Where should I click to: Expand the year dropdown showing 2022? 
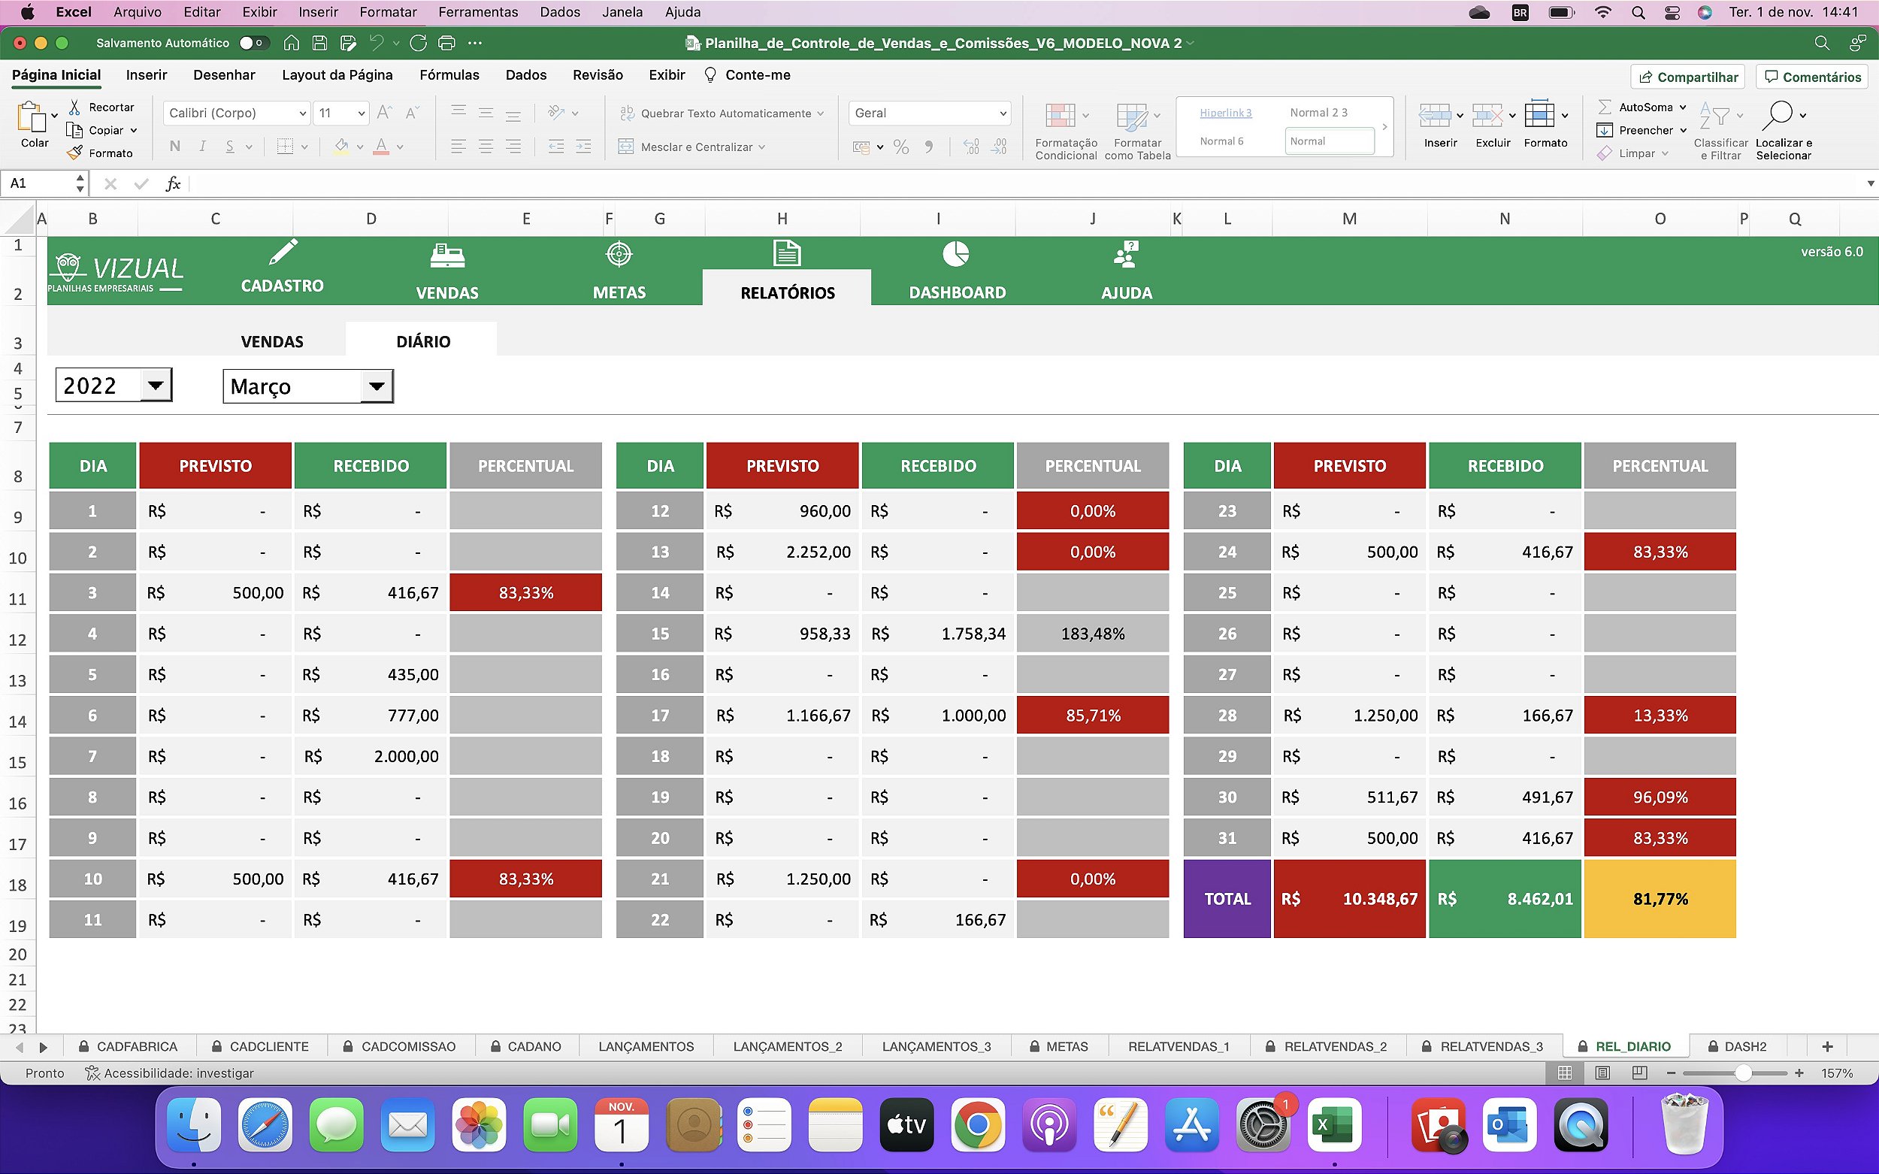154,386
